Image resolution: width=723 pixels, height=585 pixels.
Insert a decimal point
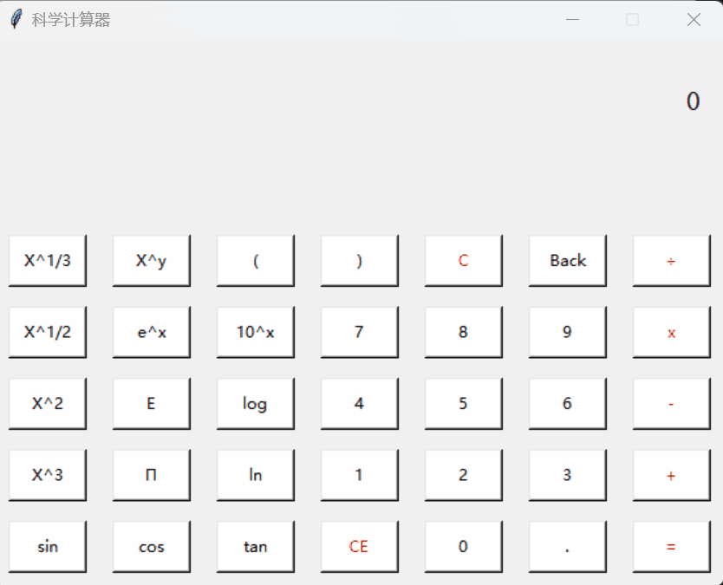click(568, 547)
